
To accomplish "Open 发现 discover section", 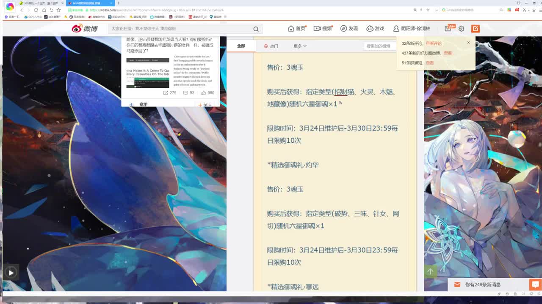I will [349, 28].
